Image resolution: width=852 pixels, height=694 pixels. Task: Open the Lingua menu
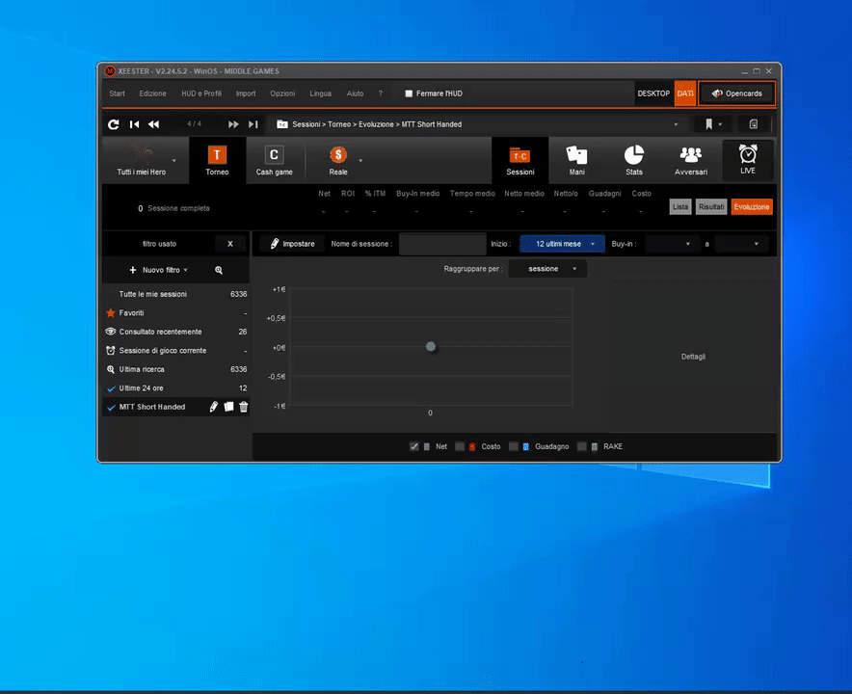[321, 93]
